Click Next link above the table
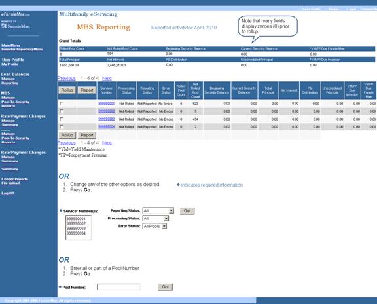The width and height of the screenshot is (377, 304). pyautogui.click(x=107, y=78)
